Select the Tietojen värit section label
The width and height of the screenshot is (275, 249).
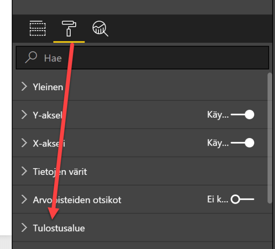(60, 172)
